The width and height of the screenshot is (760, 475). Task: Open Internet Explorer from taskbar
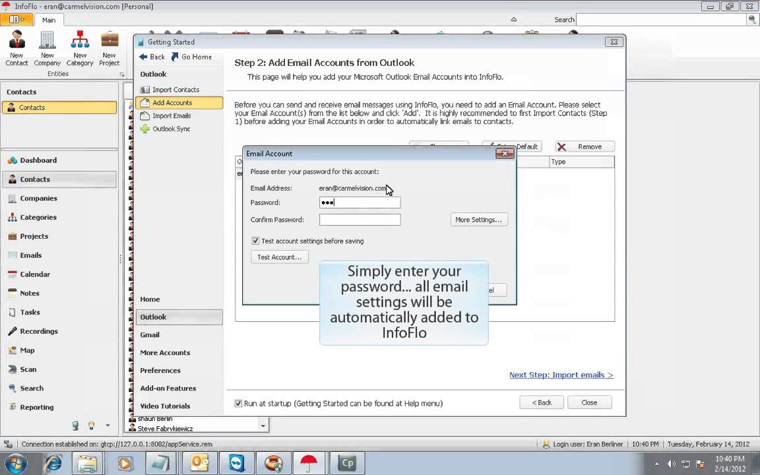(53, 463)
